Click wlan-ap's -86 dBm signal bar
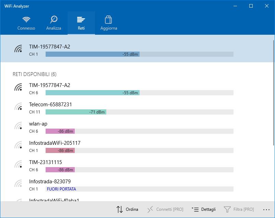Viewport: 275px width, 218px height. point(60,131)
